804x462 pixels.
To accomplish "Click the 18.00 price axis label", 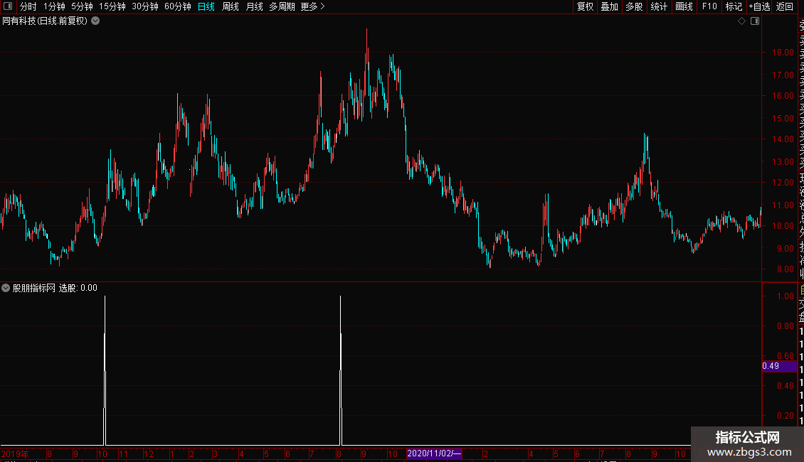I will tap(783, 53).
